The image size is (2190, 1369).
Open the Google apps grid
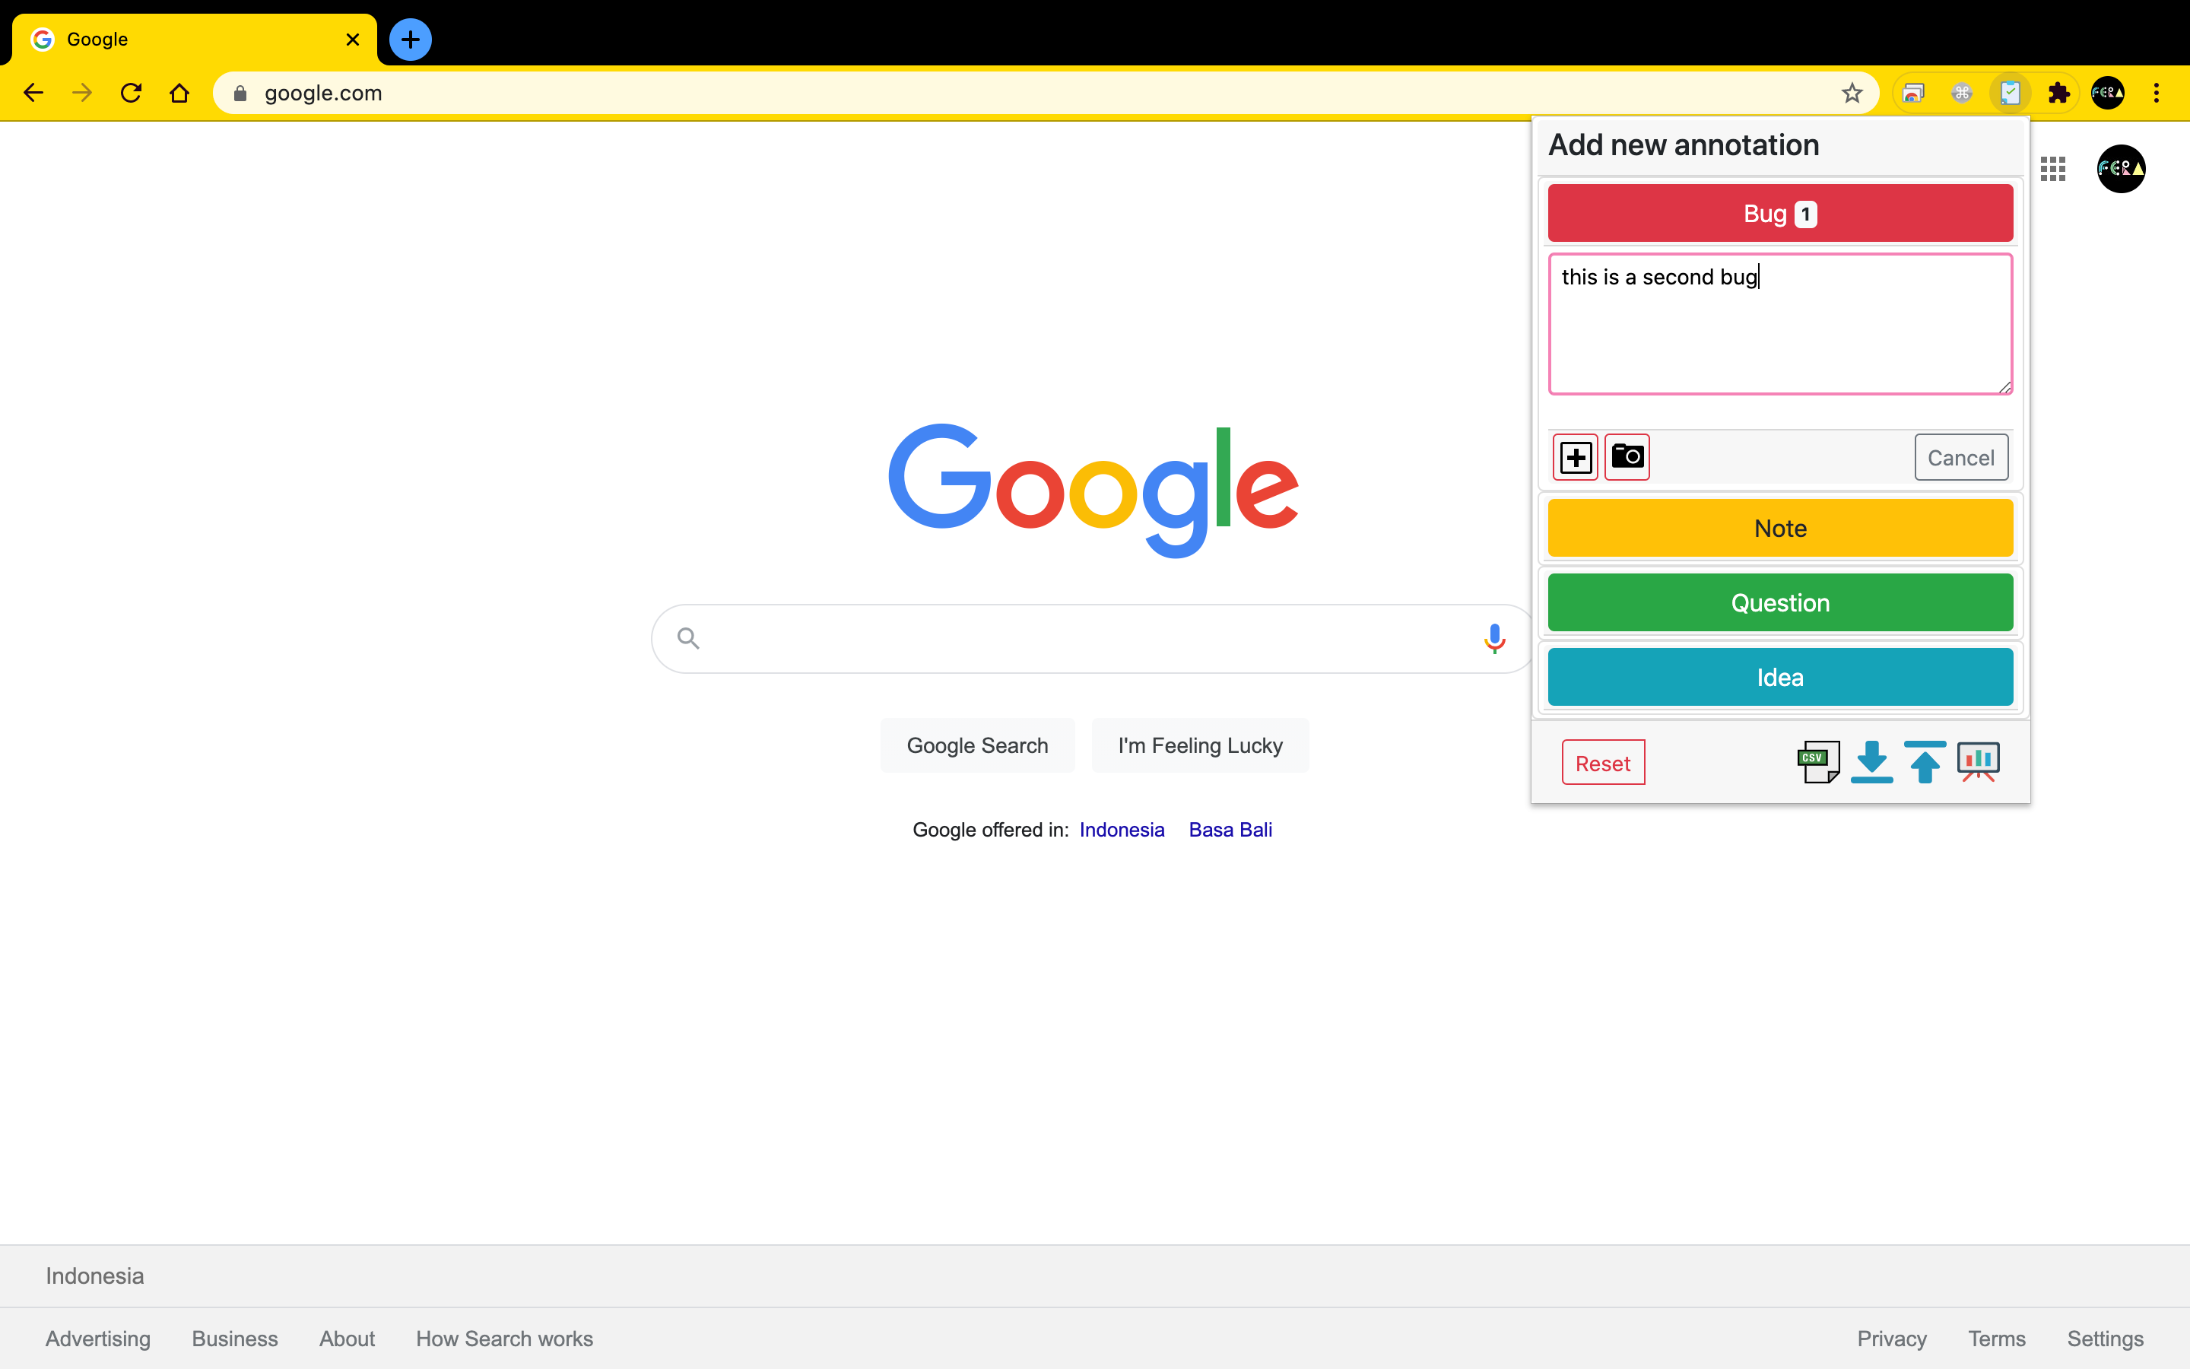(2052, 168)
